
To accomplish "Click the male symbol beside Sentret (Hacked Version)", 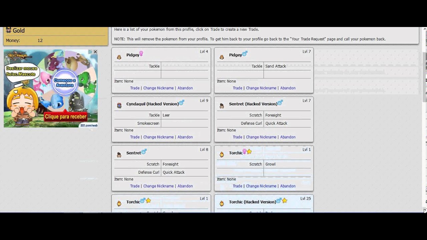I will [x=280, y=102].
